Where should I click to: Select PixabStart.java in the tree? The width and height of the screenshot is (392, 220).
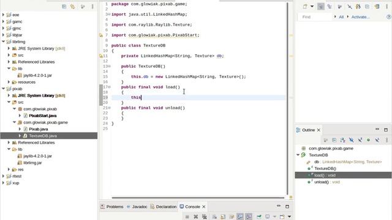click(x=42, y=116)
